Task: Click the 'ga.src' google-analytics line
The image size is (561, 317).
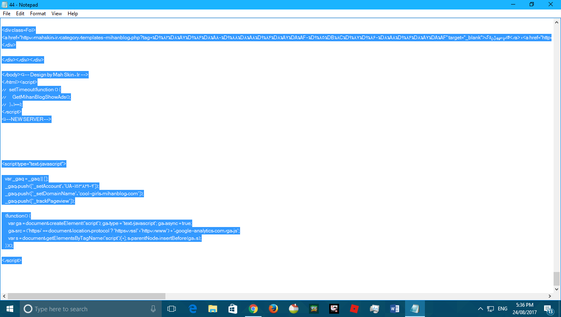Action: point(121,231)
